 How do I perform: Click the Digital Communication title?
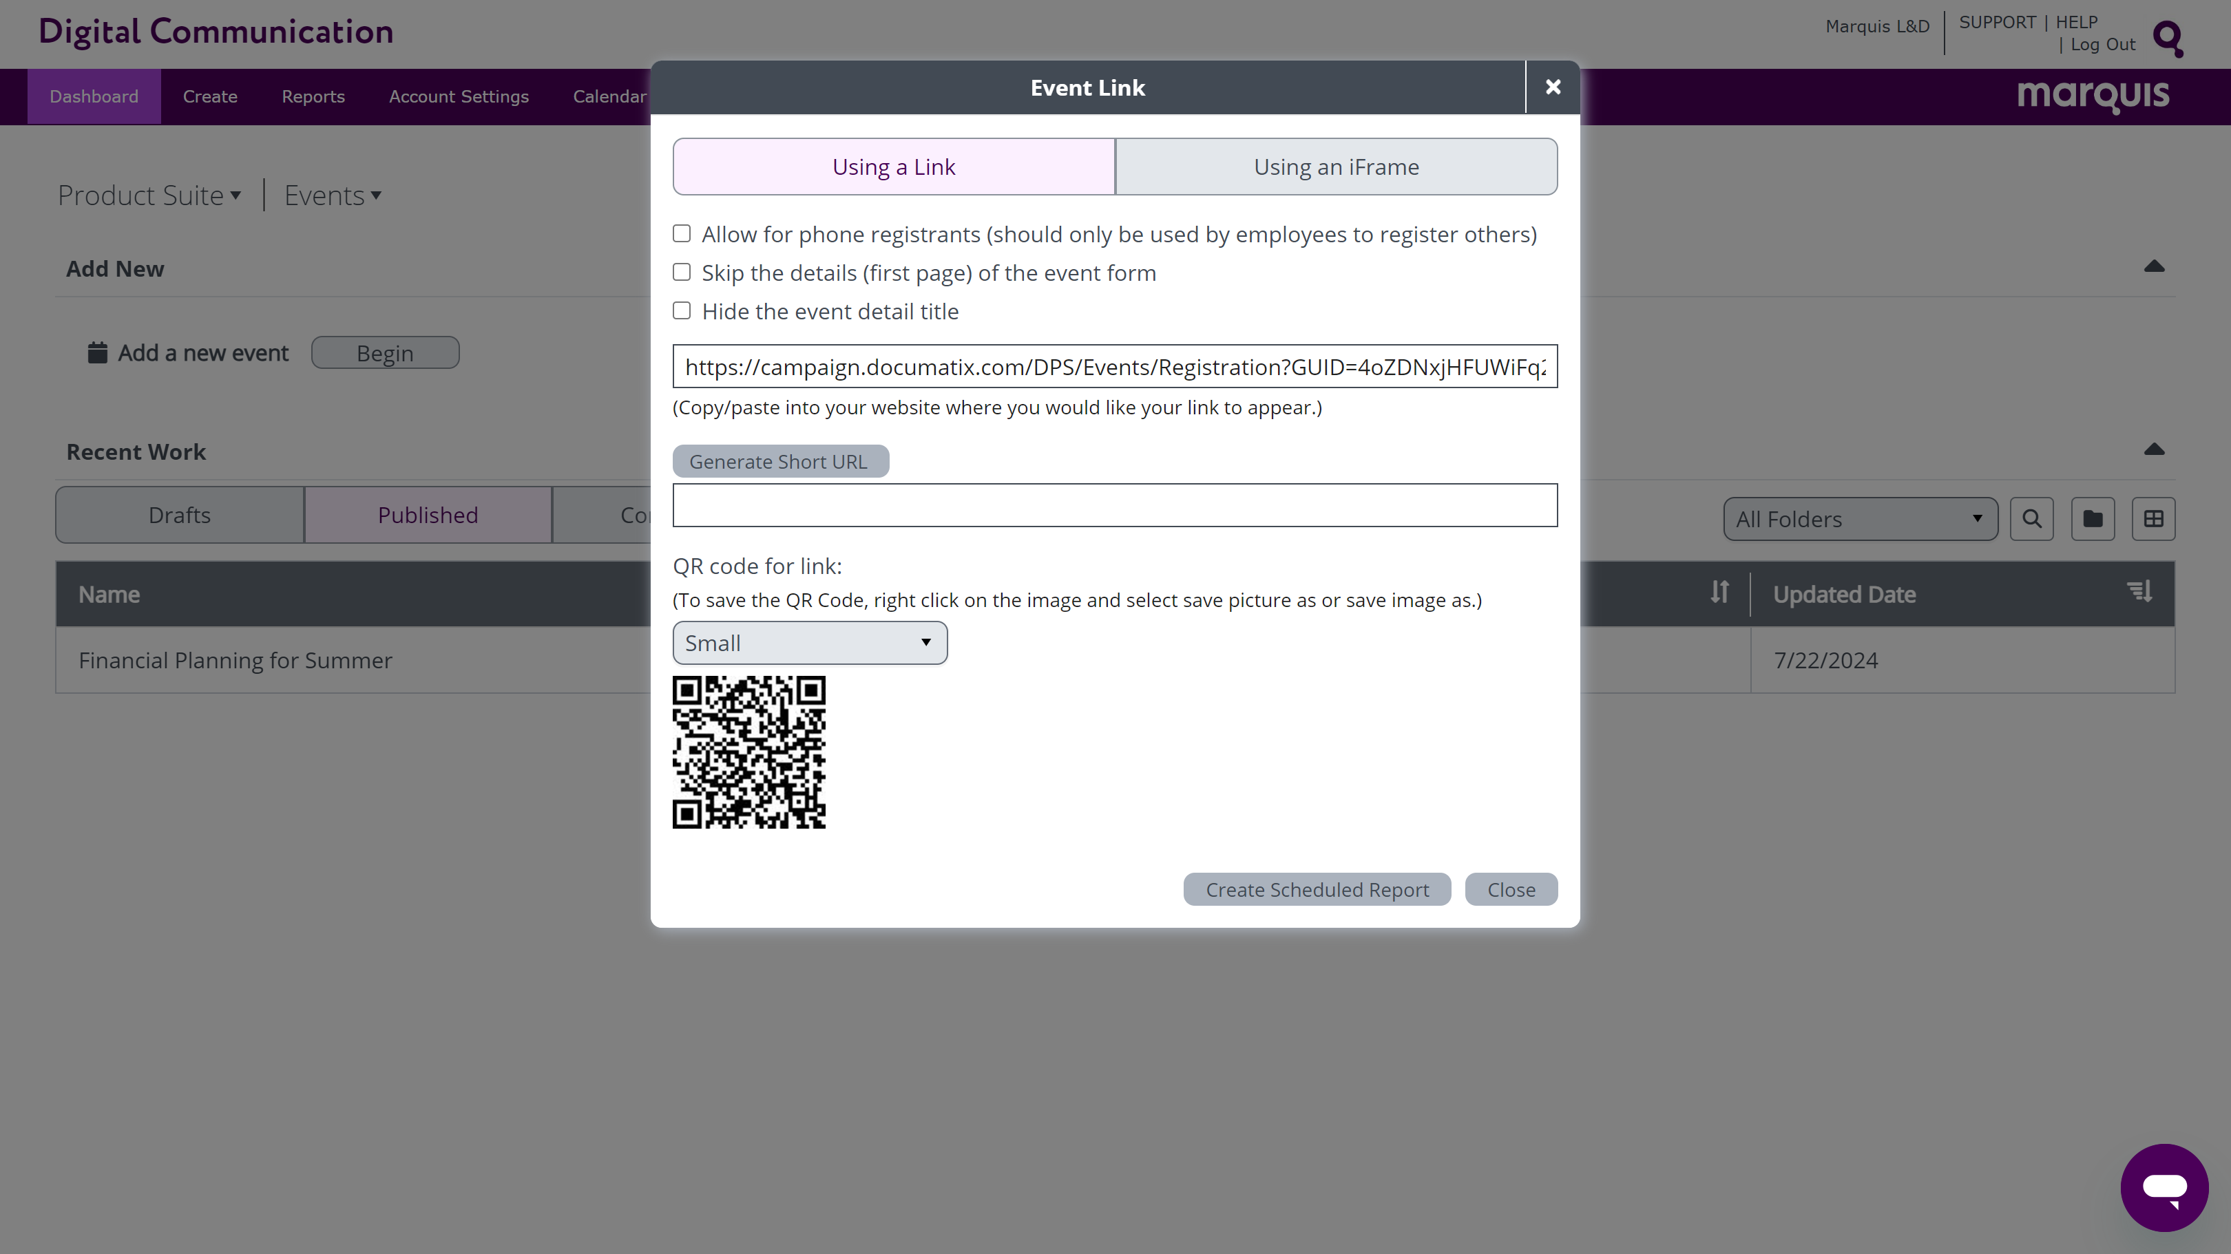coord(216,32)
